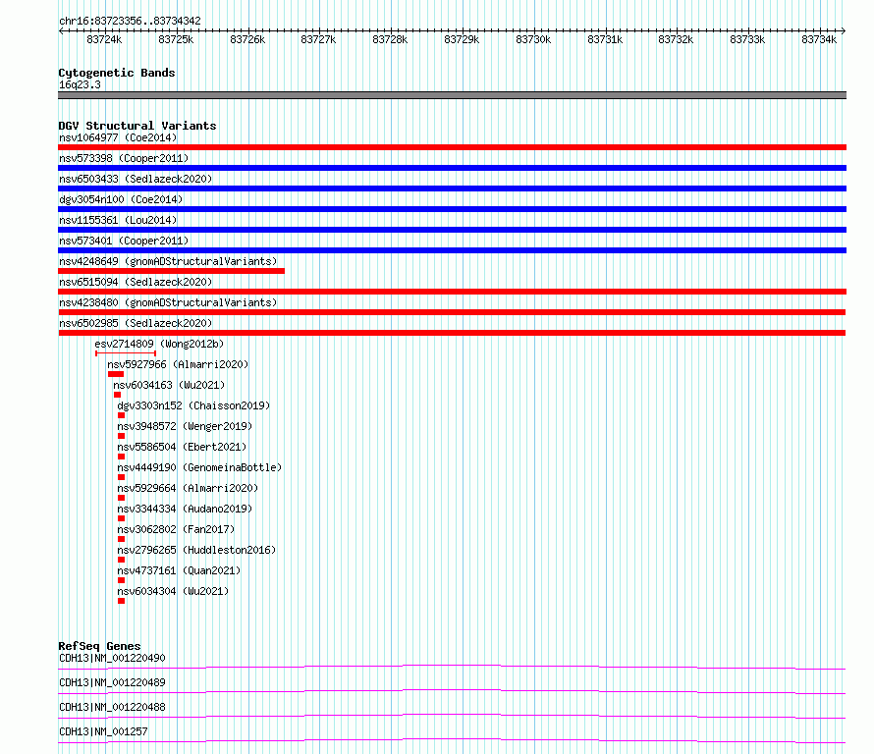
Task: Click the red block under nsv5927966
Action: [x=116, y=374]
